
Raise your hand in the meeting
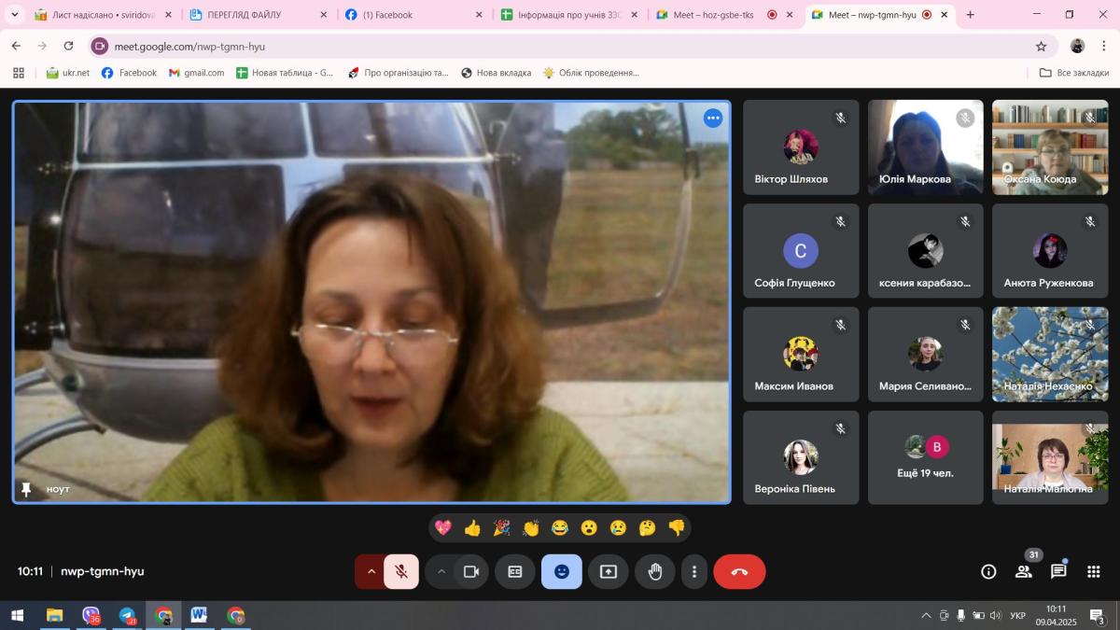coord(655,572)
